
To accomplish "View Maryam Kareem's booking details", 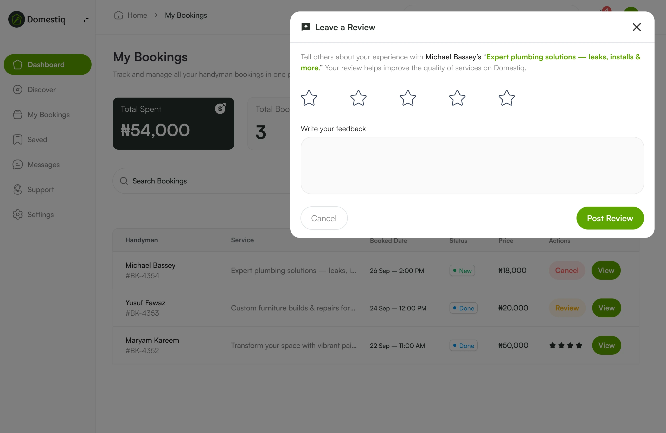I will (x=606, y=345).
